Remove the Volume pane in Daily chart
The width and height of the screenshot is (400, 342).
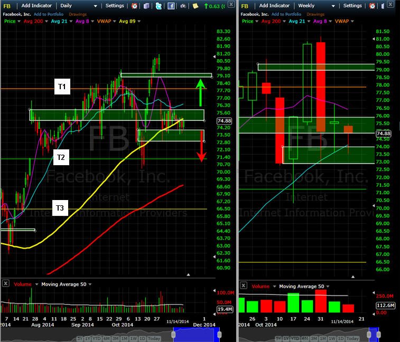[6, 283]
